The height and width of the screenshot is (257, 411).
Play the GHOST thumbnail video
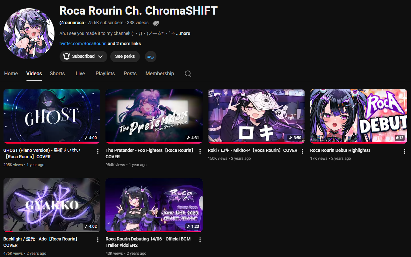point(52,116)
